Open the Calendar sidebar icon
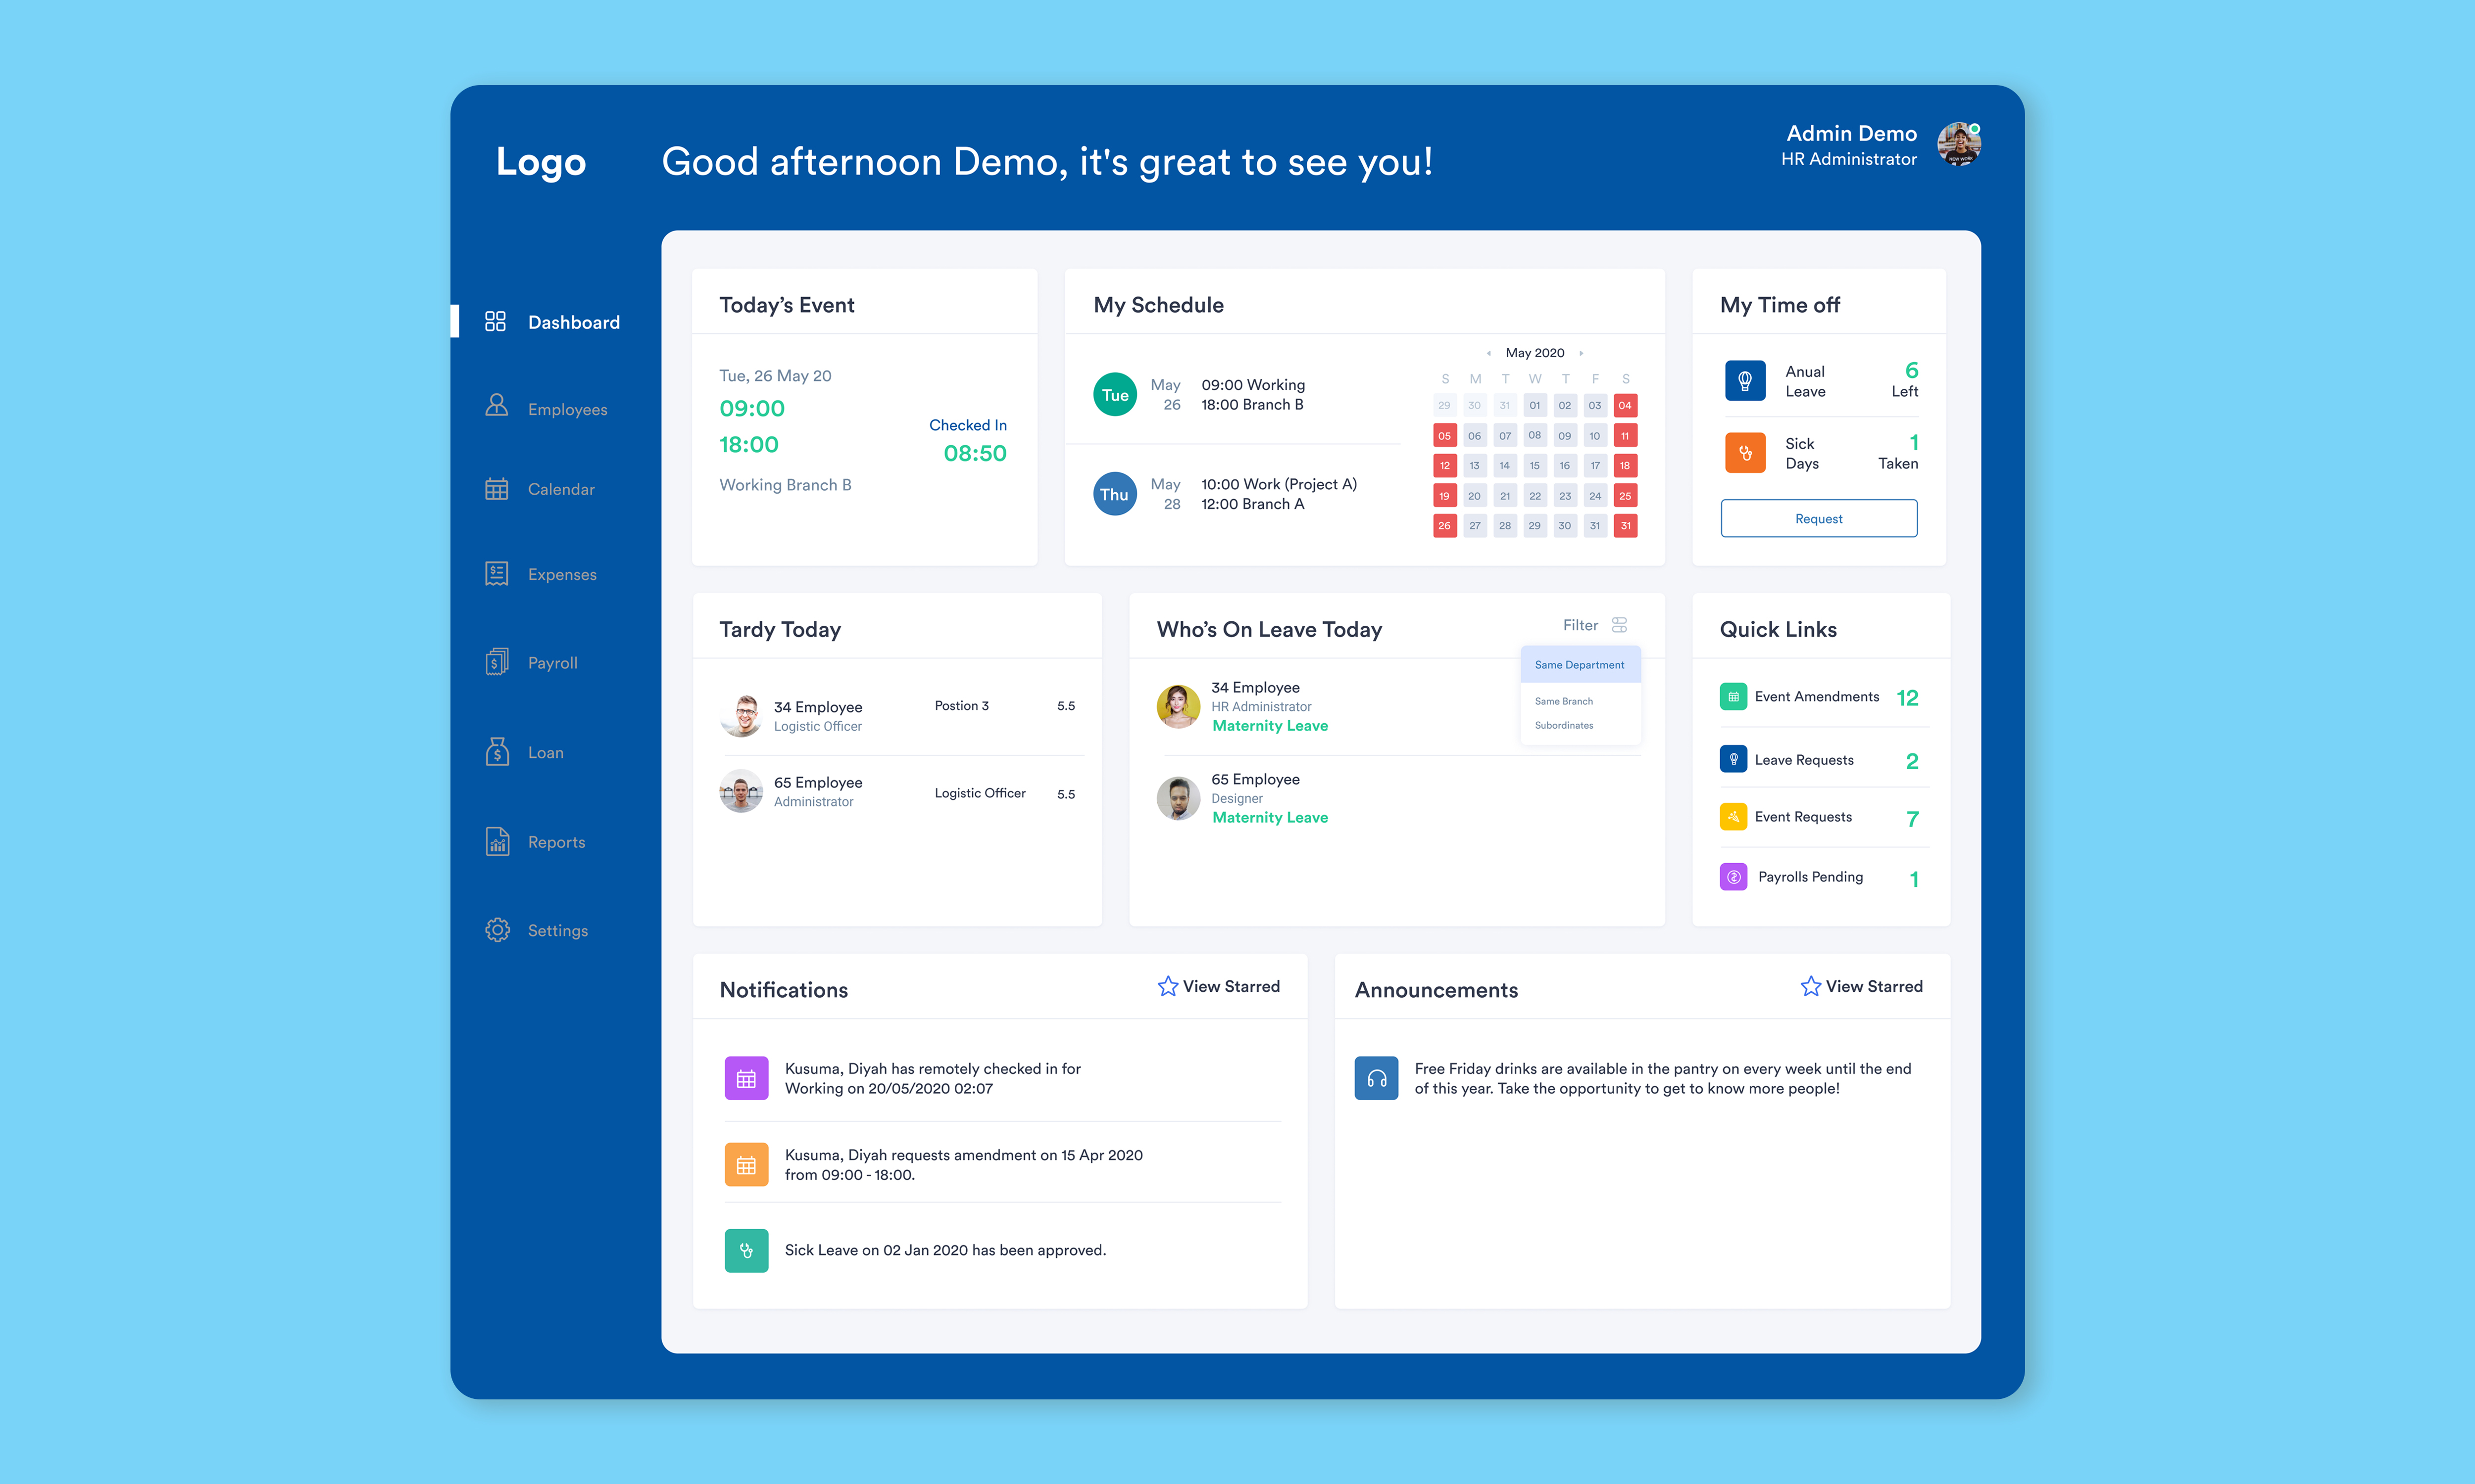2475x1484 pixels. (496, 489)
